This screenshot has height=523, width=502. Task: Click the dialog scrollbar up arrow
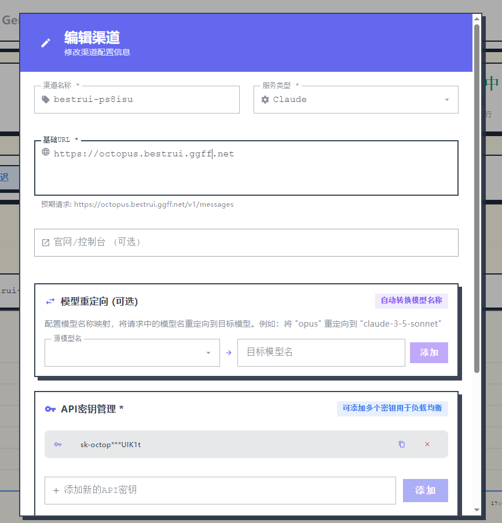point(477,19)
